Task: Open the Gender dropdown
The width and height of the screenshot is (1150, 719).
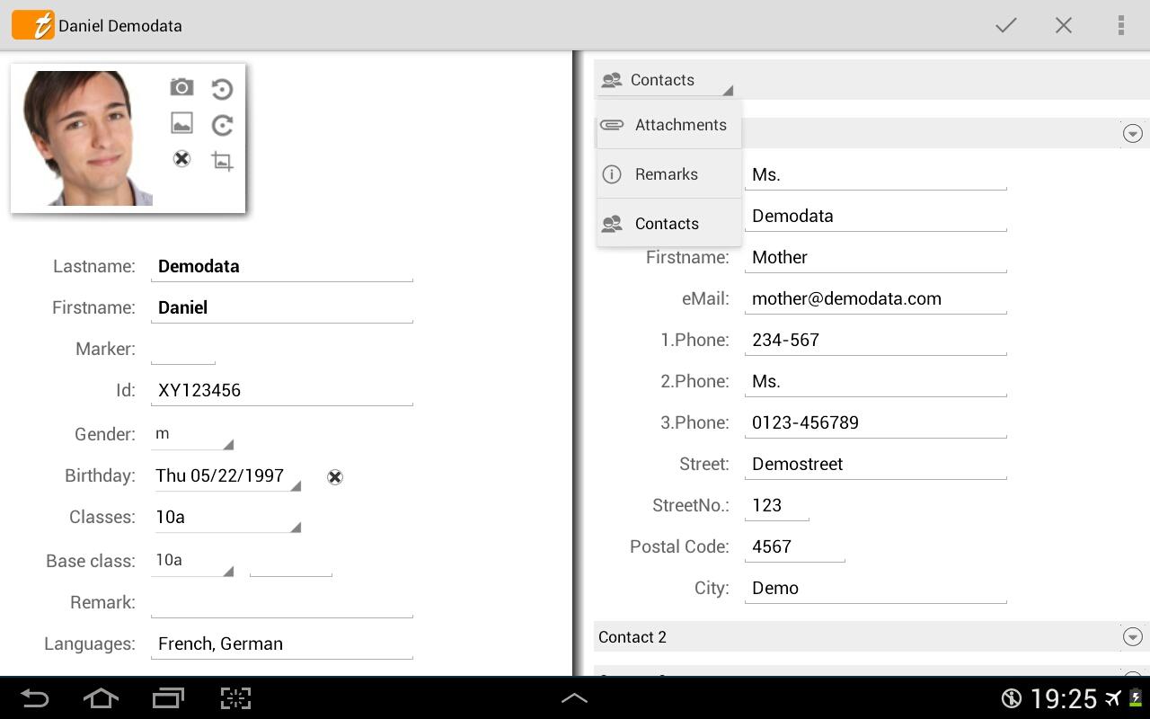Action: (192, 434)
